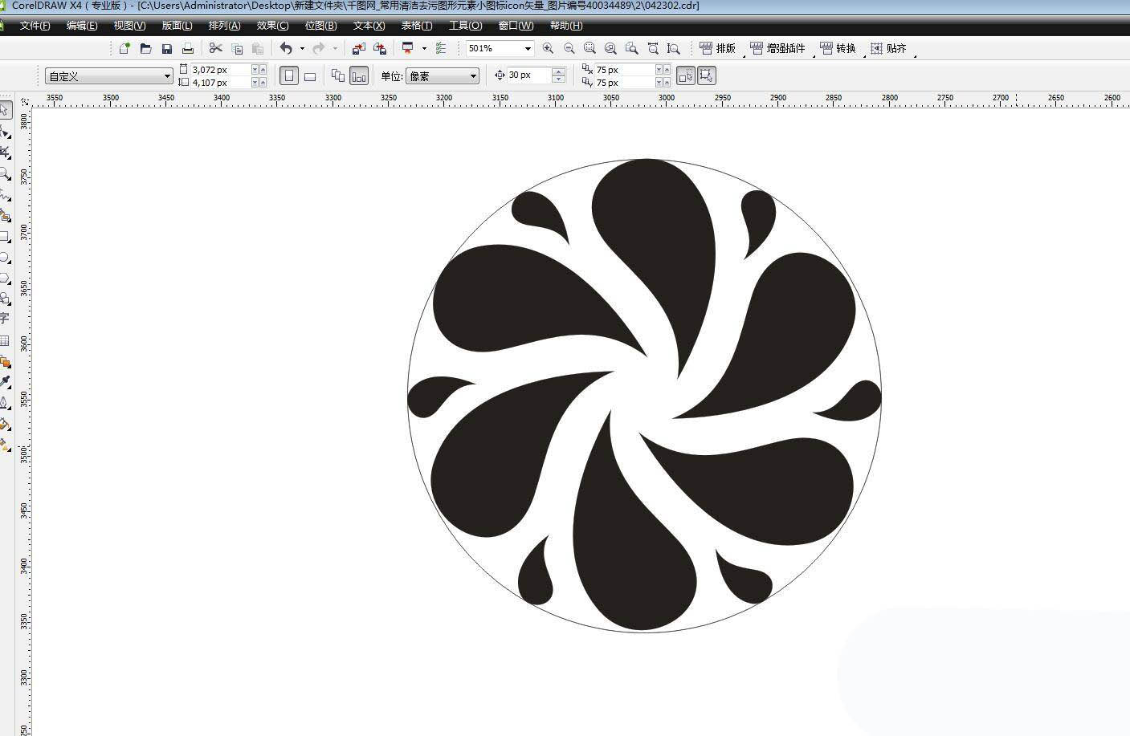Select the Table tool in toolbox
The image size is (1130, 736).
[5, 340]
